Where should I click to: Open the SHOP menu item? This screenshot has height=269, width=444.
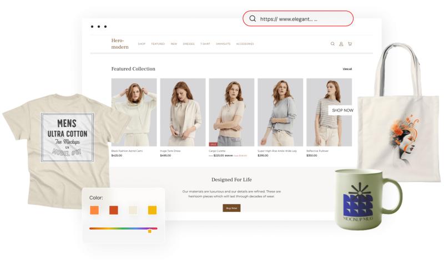point(142,44)
